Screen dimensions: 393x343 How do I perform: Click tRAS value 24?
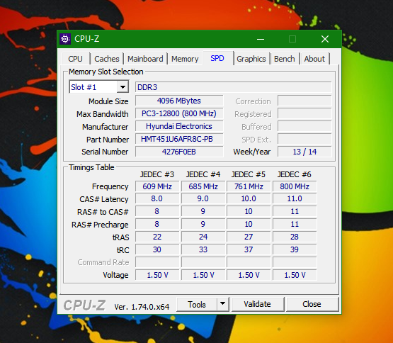[x=203, y=237]
